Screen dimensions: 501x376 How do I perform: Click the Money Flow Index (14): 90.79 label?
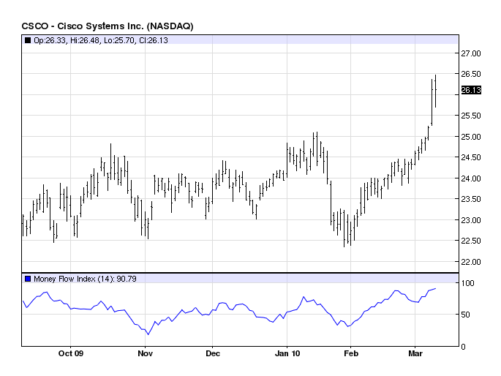pyautogui.click(x=85, y=279)
